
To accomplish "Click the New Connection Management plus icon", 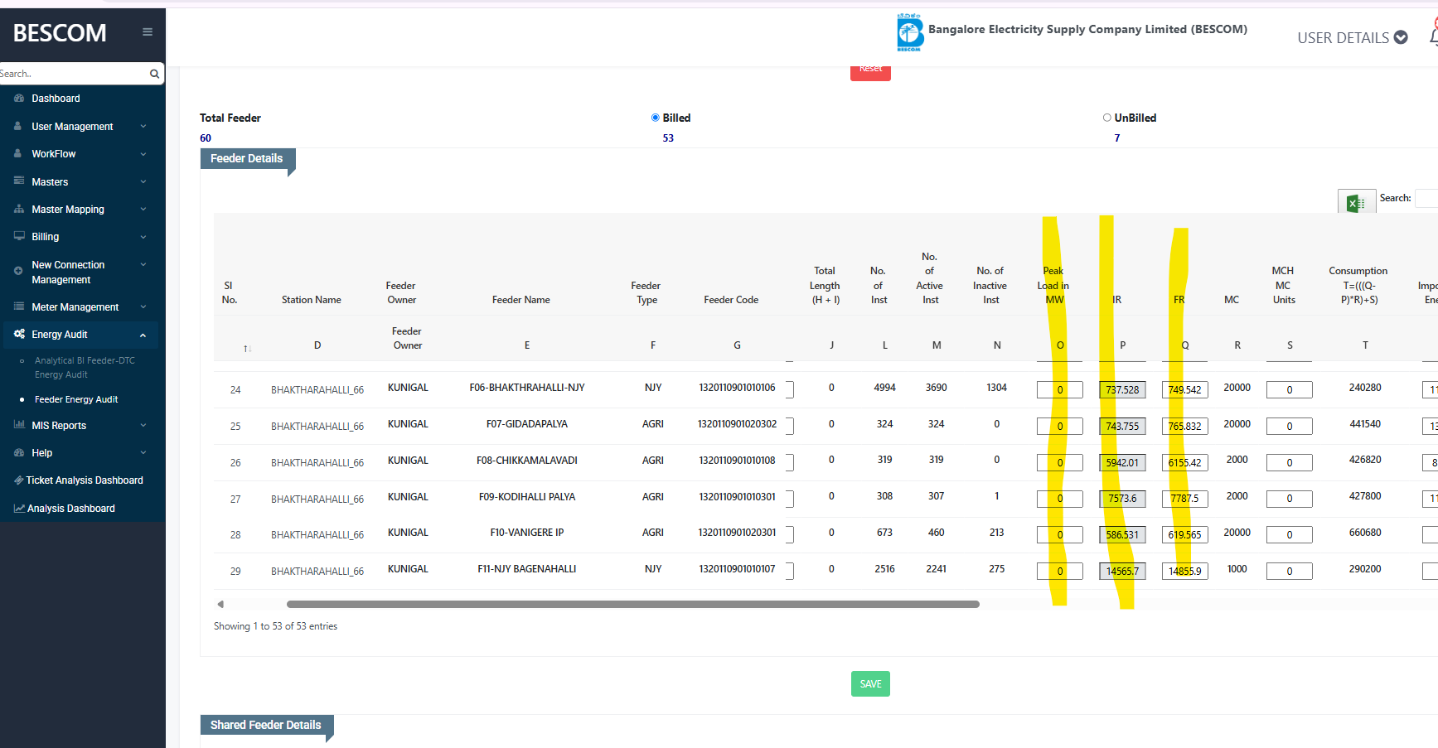I will point(18,271).
